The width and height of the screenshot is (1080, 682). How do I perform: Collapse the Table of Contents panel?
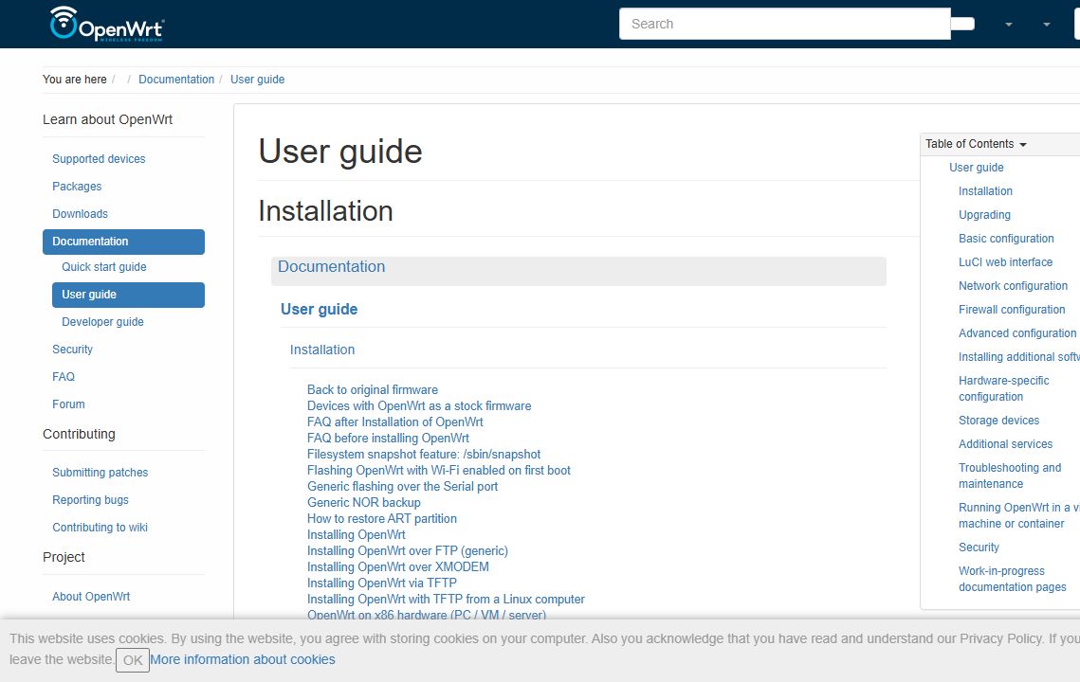point(976,144)
